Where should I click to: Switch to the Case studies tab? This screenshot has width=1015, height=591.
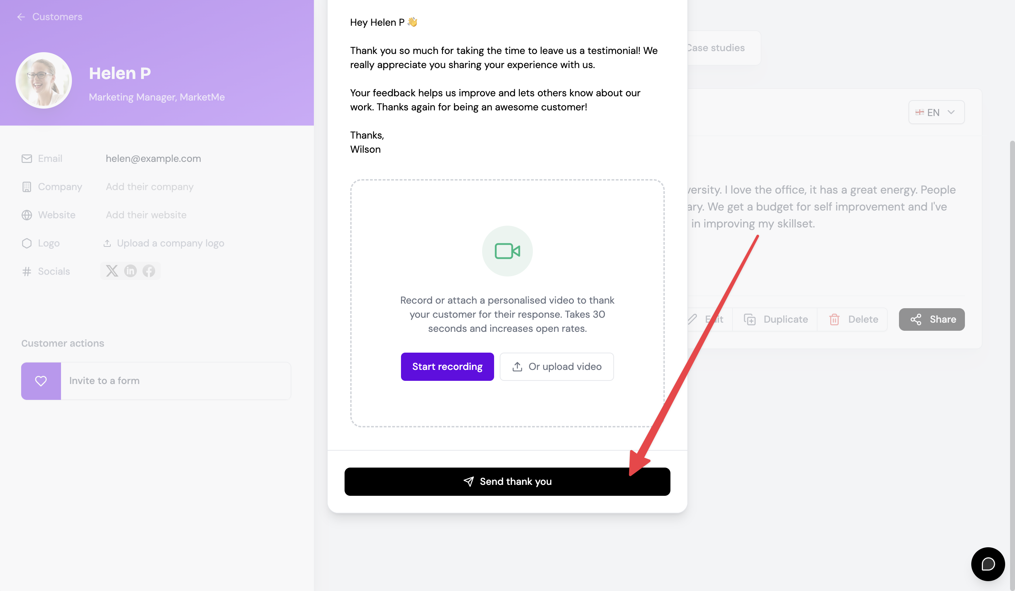click(715, 48)
